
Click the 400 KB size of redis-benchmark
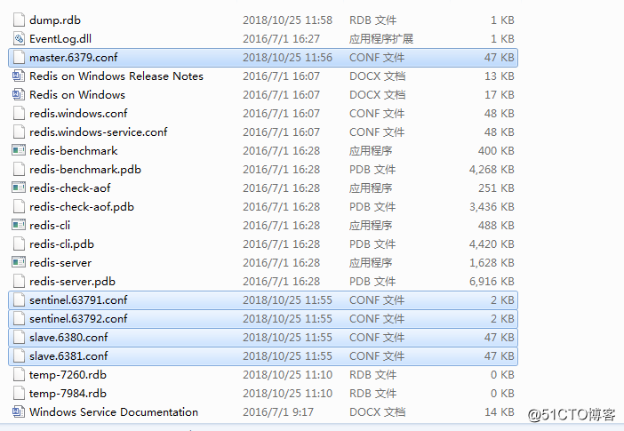496,151
